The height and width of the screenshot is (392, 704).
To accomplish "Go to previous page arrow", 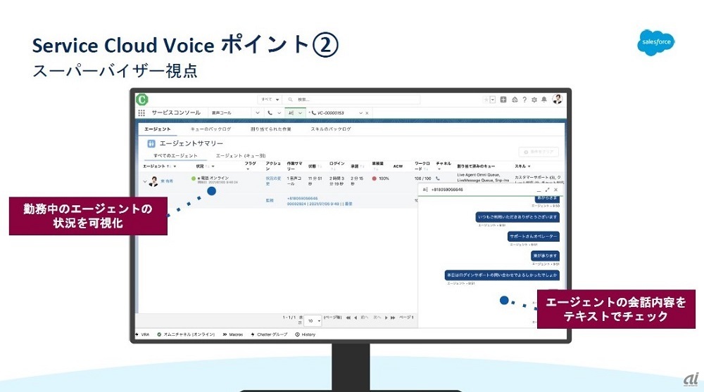I will coord(356,318).
